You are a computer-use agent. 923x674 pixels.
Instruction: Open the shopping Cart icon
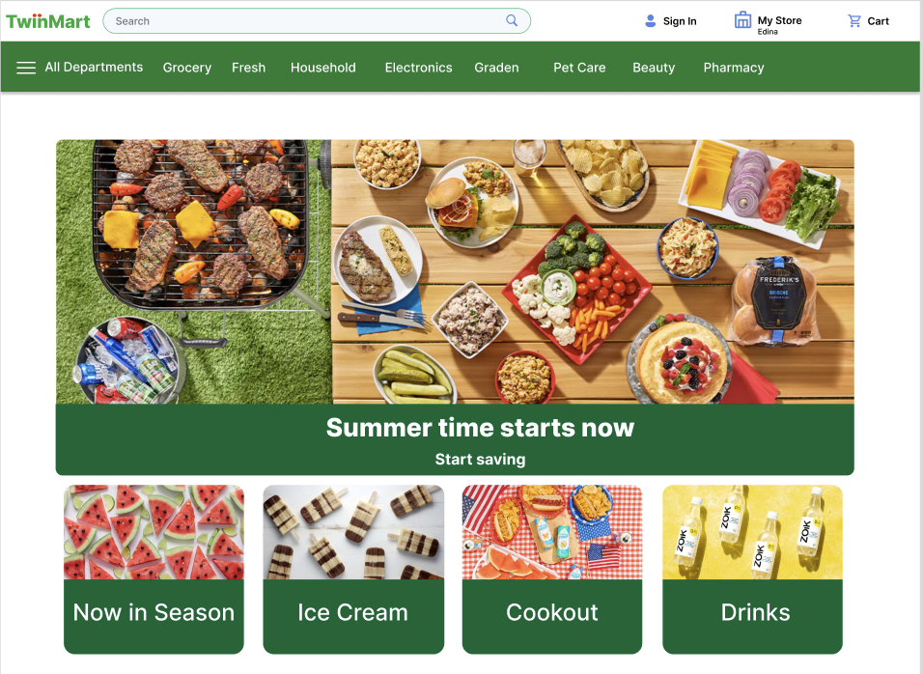854,21
